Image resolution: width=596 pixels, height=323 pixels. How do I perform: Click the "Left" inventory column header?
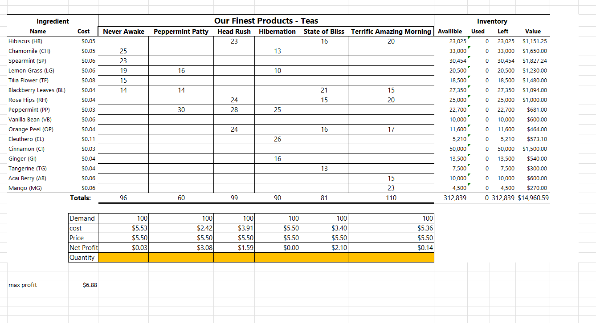[x=503, y=32]
